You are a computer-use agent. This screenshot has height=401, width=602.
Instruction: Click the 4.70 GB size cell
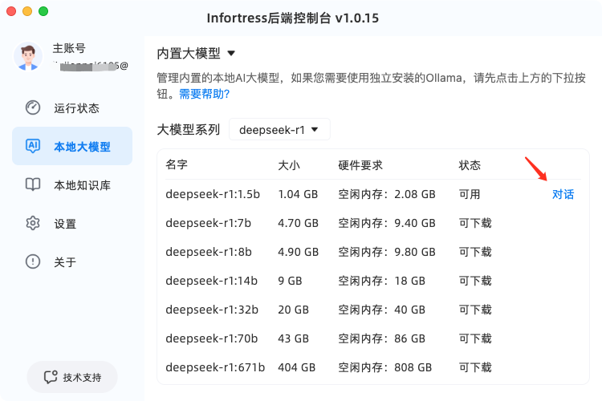(x=298, y=223)
